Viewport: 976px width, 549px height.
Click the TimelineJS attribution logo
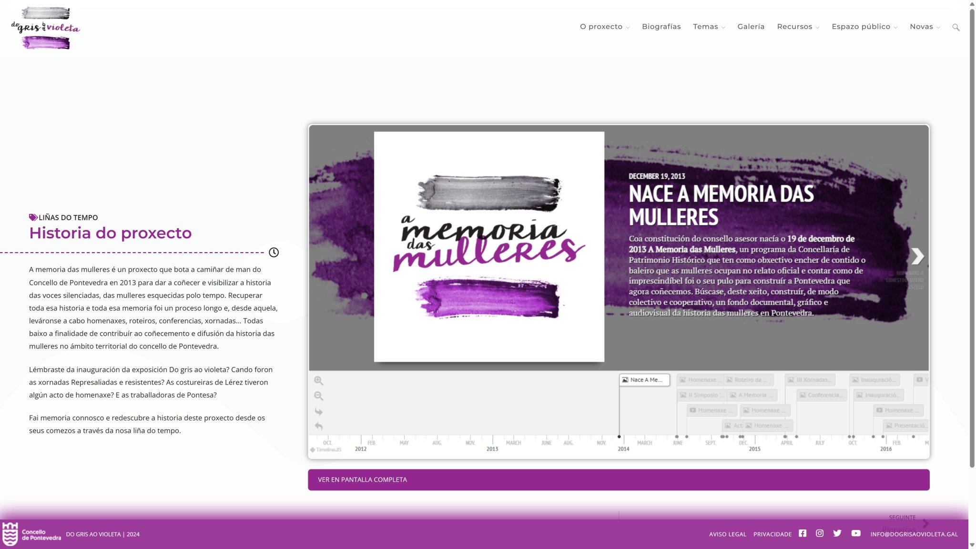tap(326, 450)
